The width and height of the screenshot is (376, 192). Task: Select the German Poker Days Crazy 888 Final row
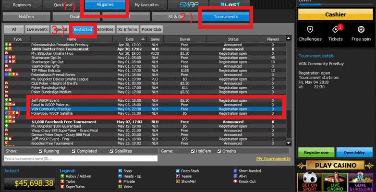point(145,135)
